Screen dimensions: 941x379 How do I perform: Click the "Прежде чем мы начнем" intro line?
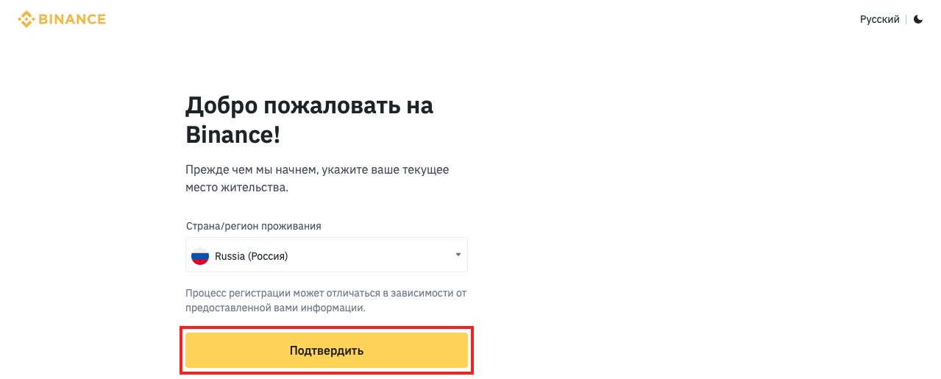coord(317,169)
